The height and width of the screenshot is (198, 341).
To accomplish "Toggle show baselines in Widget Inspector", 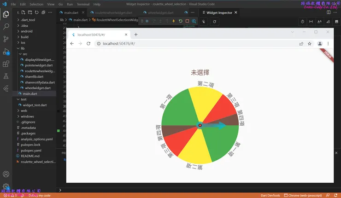I will click(x=319, y=22).
